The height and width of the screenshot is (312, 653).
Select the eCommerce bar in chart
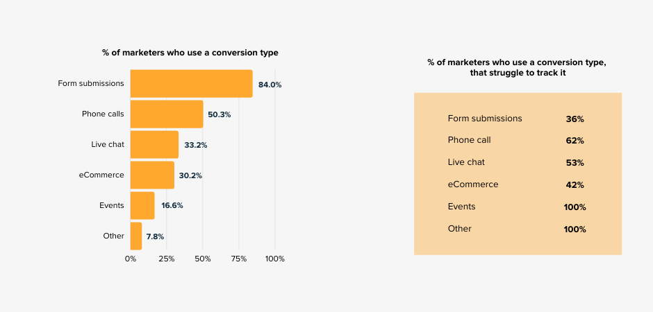[152, 175]
